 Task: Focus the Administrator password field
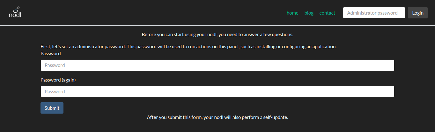click(x=374, y=13)
